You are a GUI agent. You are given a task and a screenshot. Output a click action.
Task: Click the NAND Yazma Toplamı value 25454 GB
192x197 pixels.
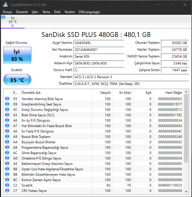point(175,56)
